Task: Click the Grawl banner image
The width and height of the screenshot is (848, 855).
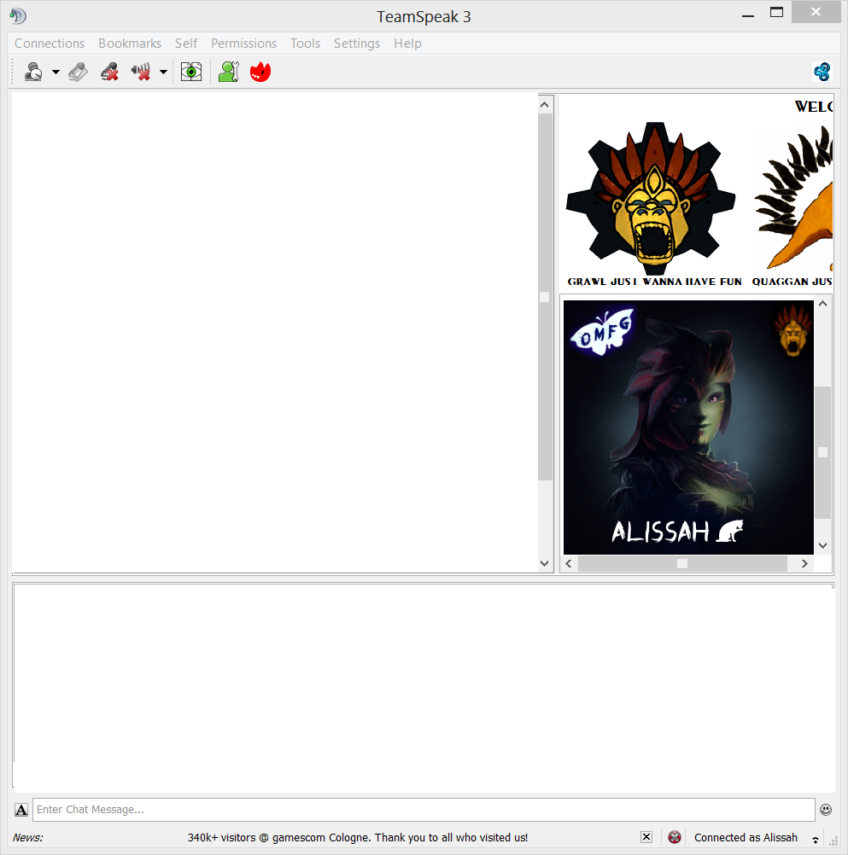Action: point(652,199)
